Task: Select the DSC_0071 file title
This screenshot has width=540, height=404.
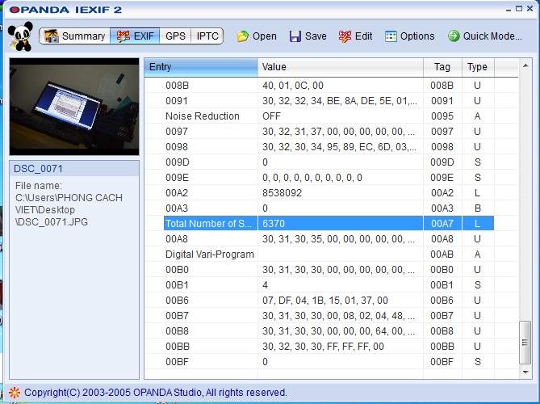Action: (38, 169)
